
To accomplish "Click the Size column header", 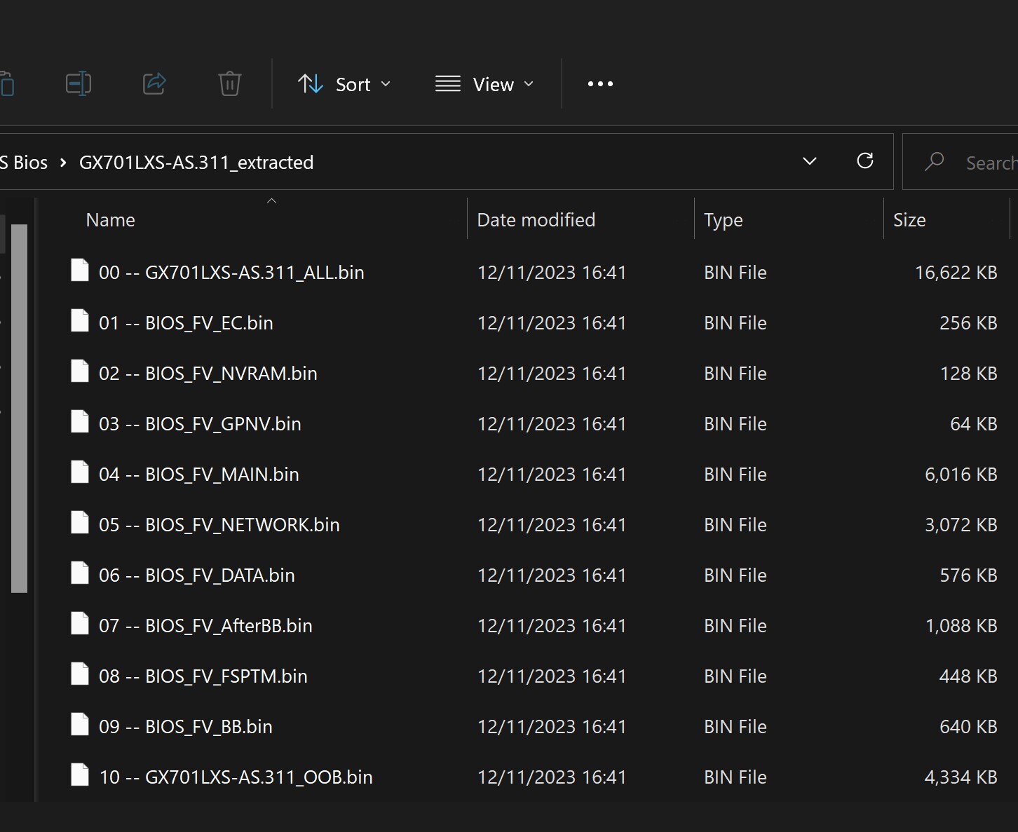I will click(909, 220).
